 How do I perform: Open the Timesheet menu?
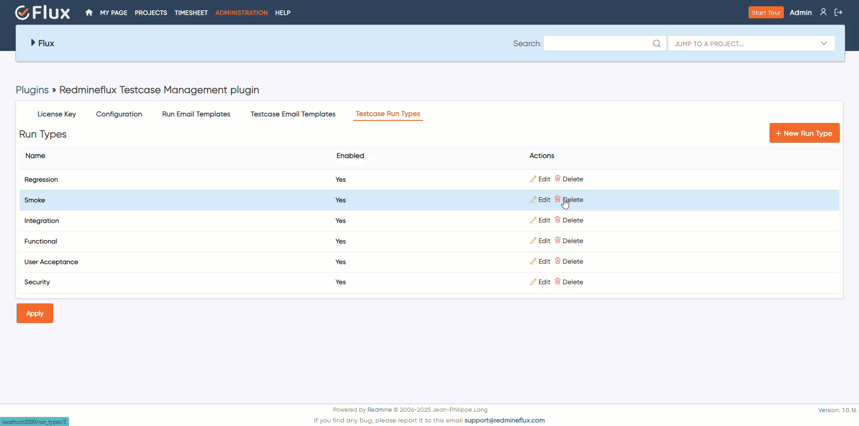tap(191, 13)
